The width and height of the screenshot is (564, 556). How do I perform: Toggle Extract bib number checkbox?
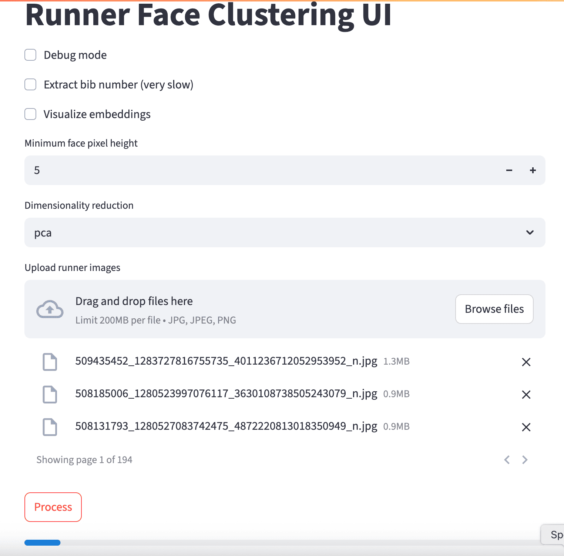click(30, 84)
